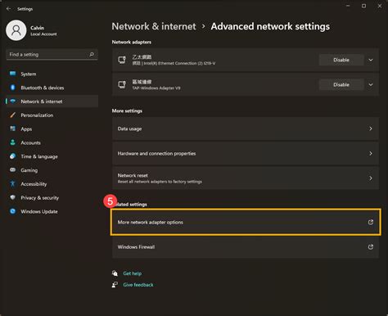Open Windows Update page

[x=52, y=211]
